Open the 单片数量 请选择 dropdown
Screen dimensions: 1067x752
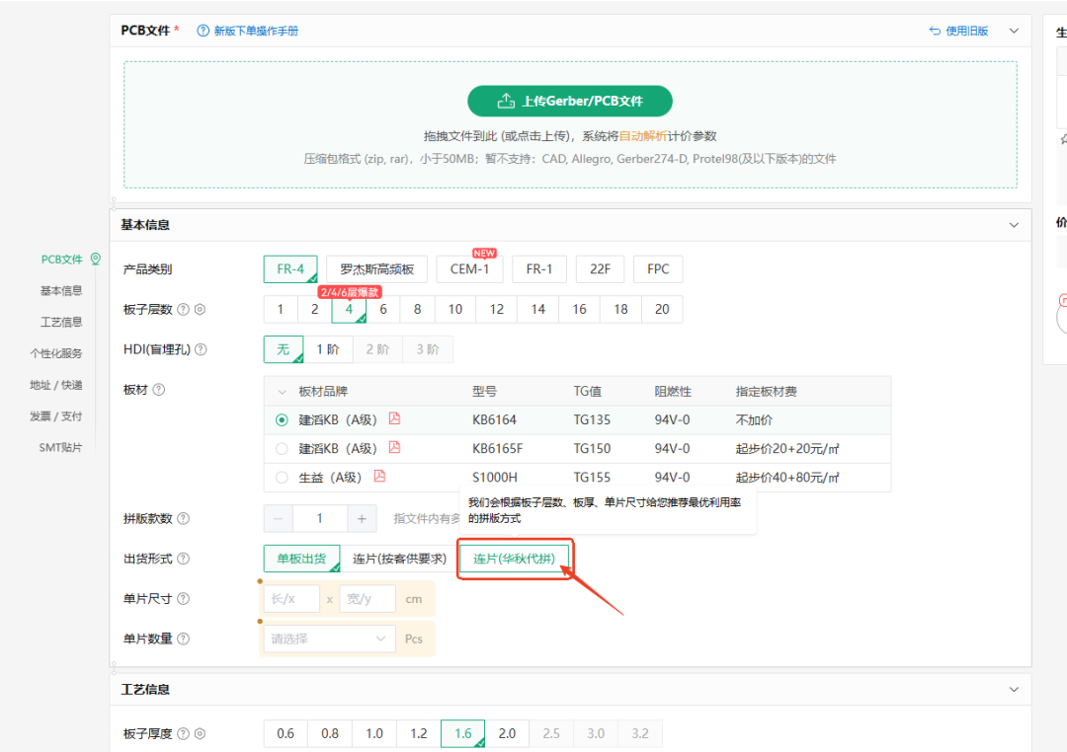pos(329,639)
